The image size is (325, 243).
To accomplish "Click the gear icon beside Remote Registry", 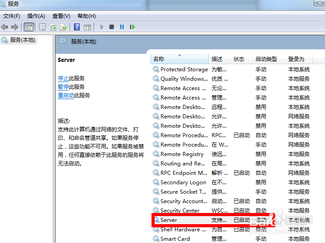I will (x=156, y=154).
